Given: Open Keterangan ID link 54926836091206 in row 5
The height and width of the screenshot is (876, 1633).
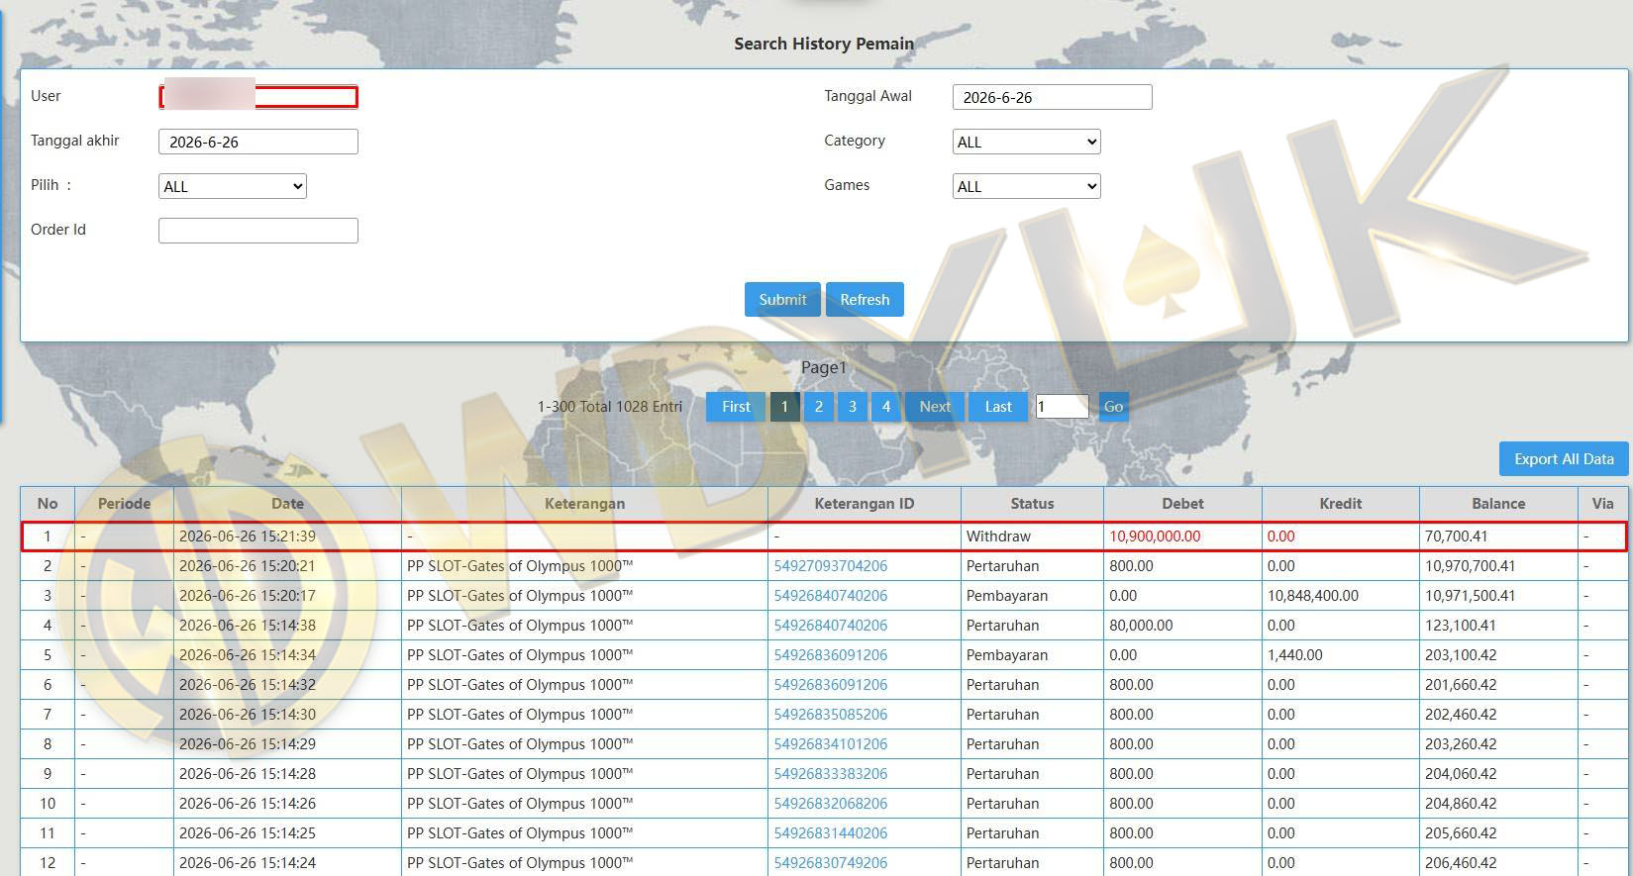Looking at the screenshot, I should pos(831,655).
